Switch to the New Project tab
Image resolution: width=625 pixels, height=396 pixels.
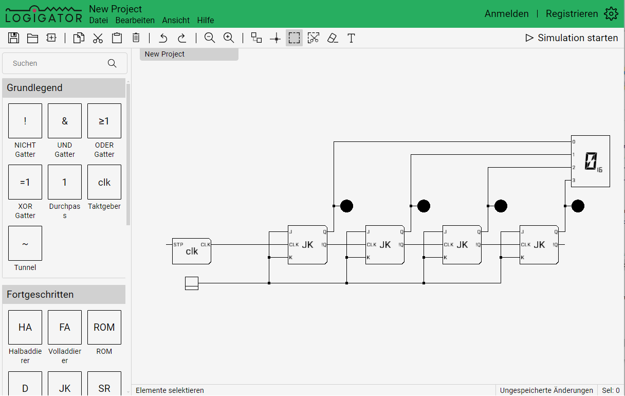coord(189,54)
